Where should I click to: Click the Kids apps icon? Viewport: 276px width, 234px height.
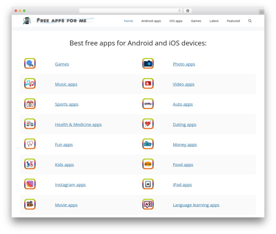coord(30,164)
